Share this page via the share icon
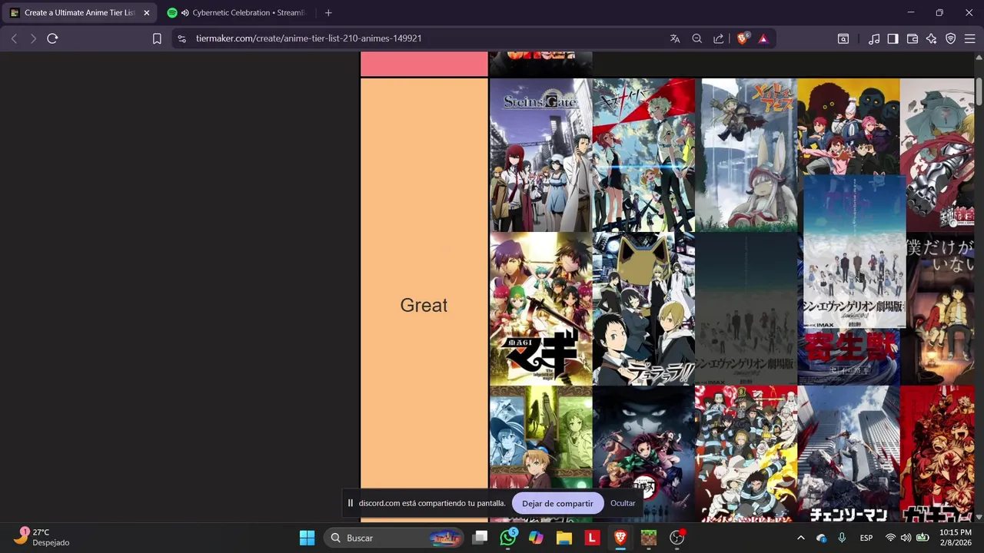 [718, 38]
